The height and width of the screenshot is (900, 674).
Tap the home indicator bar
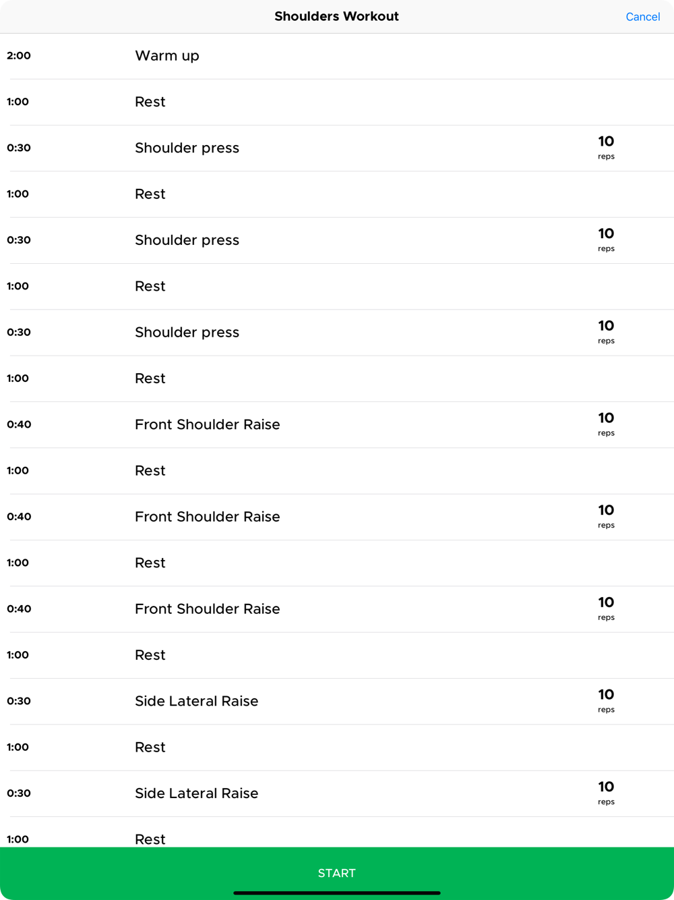coord(337,893)
